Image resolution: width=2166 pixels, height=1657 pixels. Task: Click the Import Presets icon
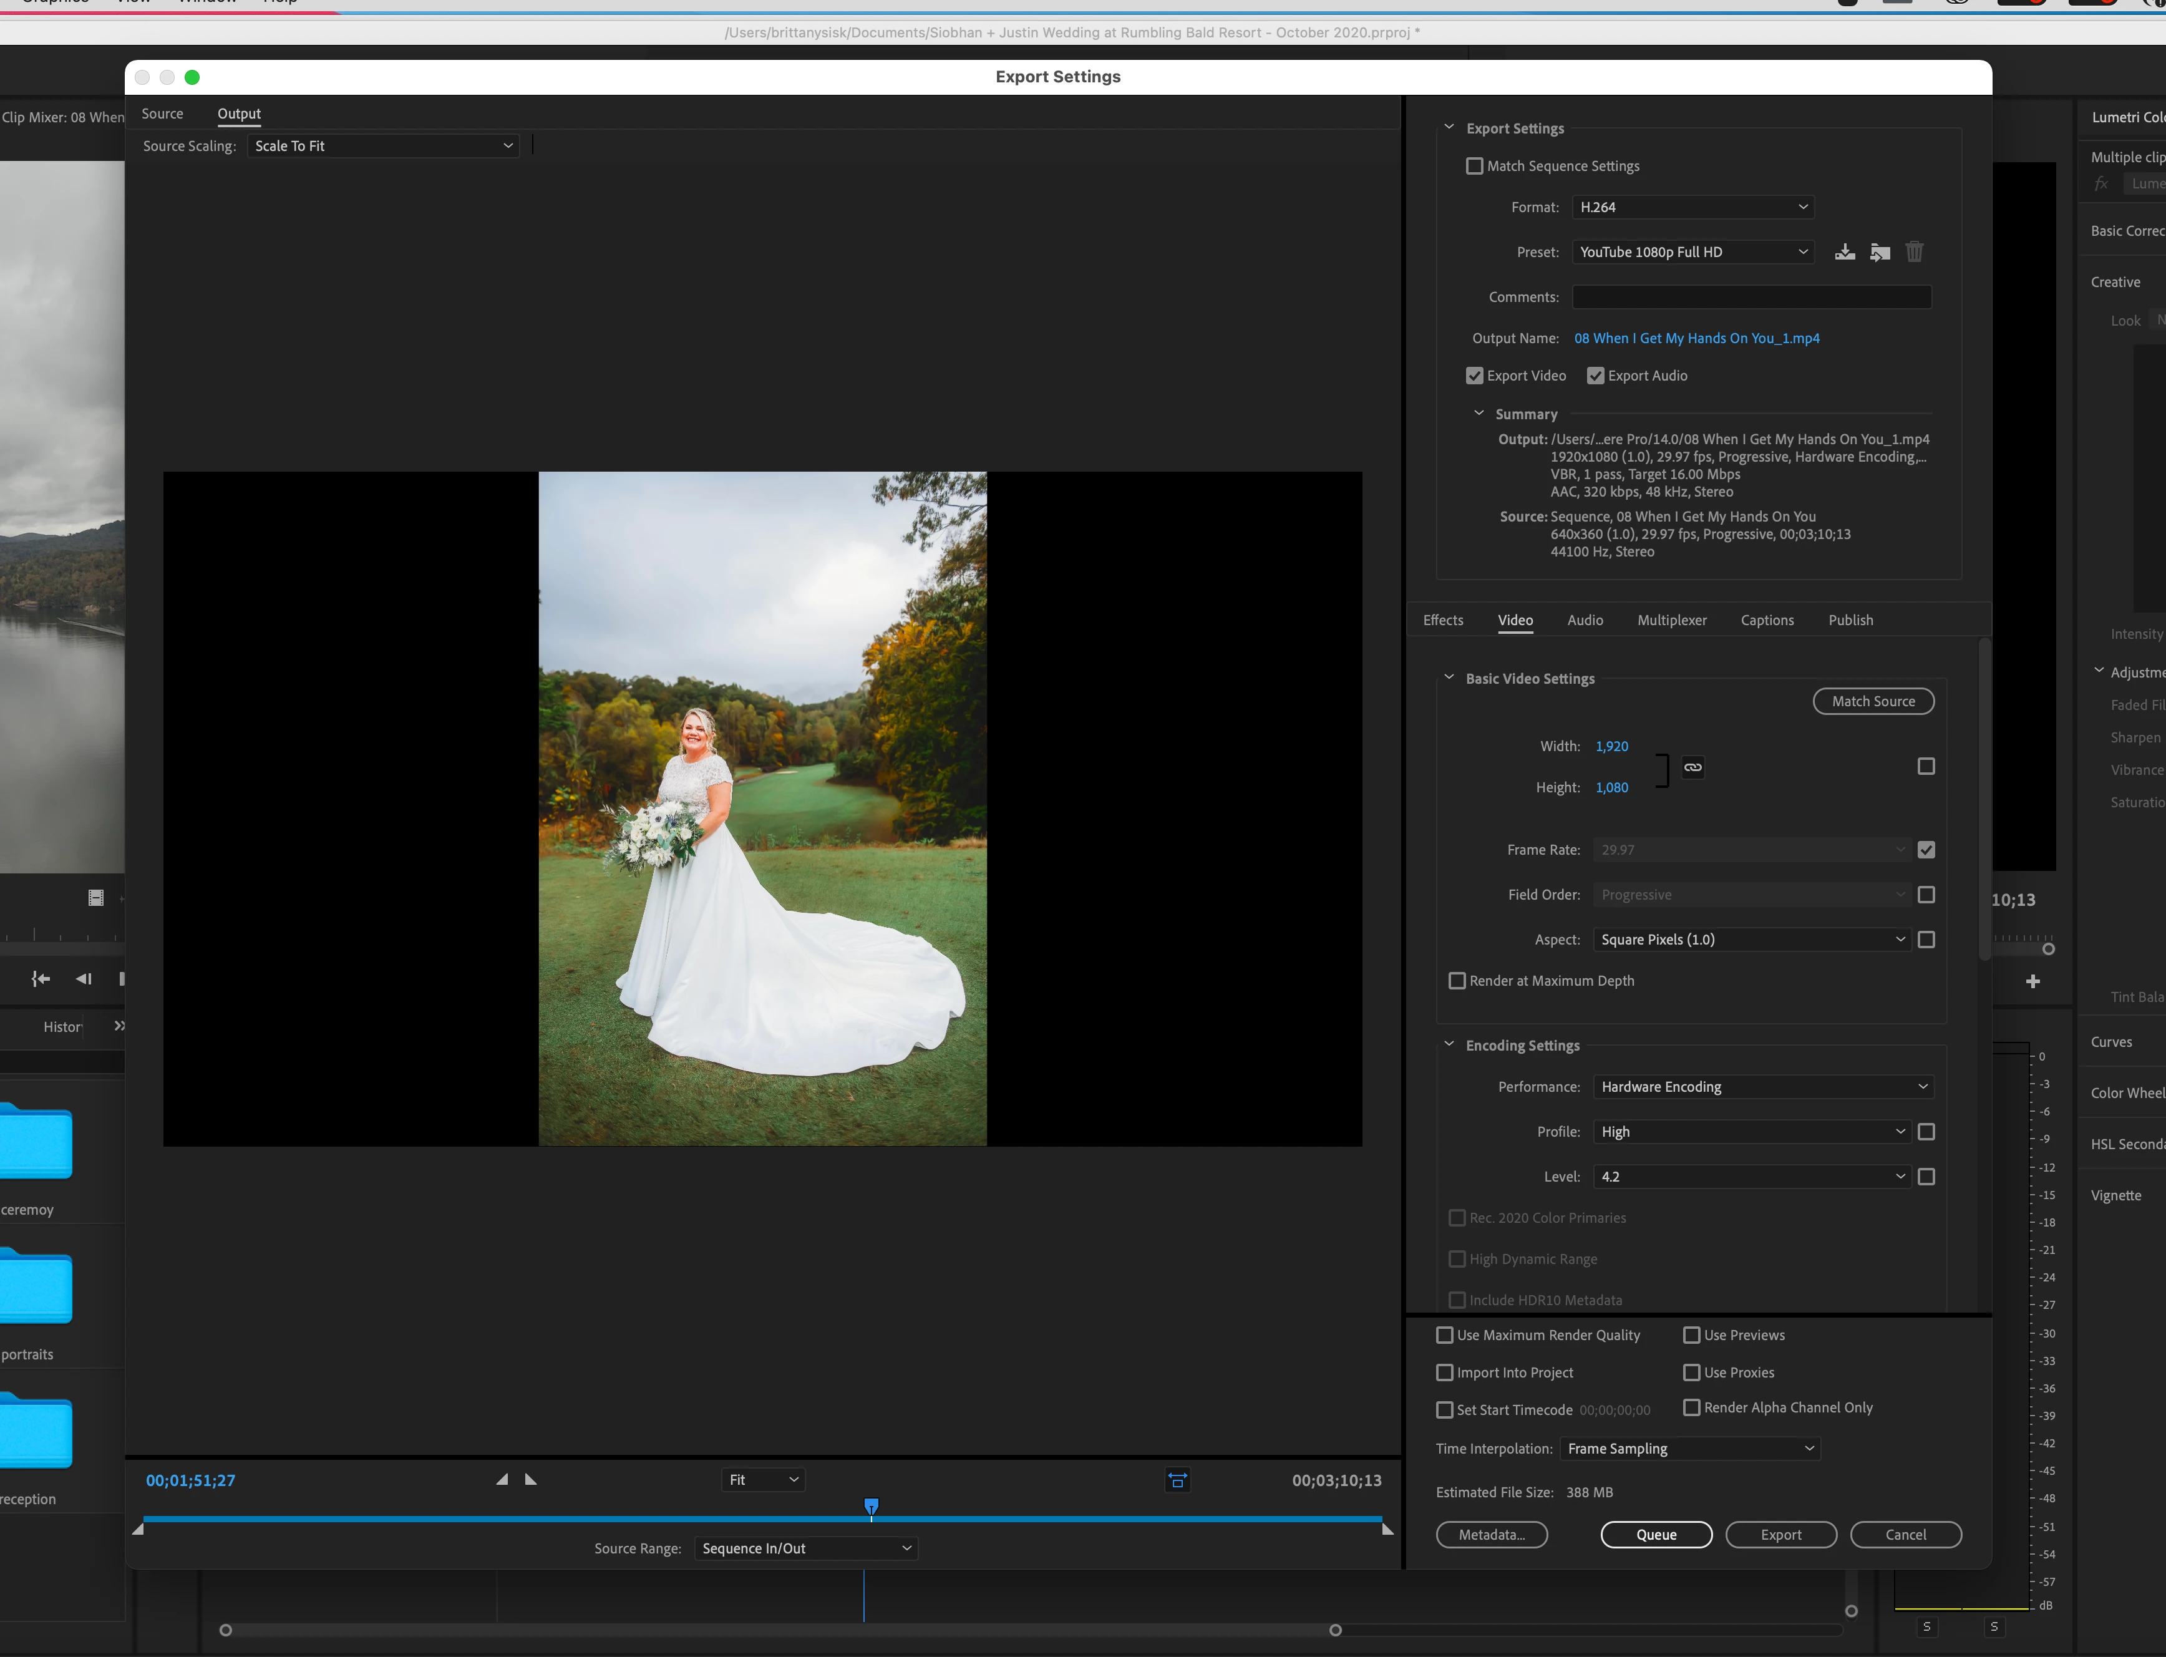1880,251
